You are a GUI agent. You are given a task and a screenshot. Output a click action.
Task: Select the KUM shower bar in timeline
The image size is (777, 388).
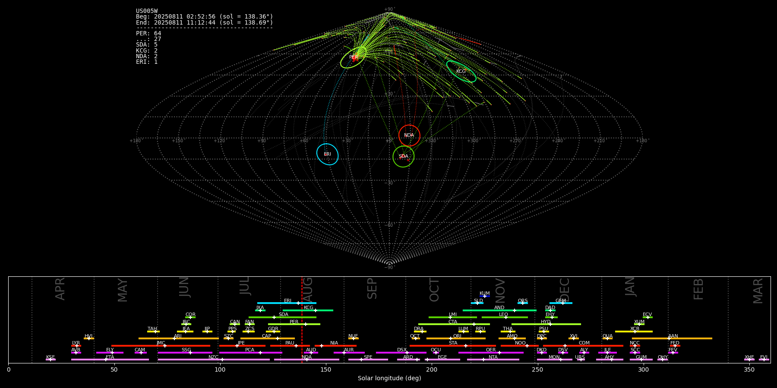(x=485, y=296)
